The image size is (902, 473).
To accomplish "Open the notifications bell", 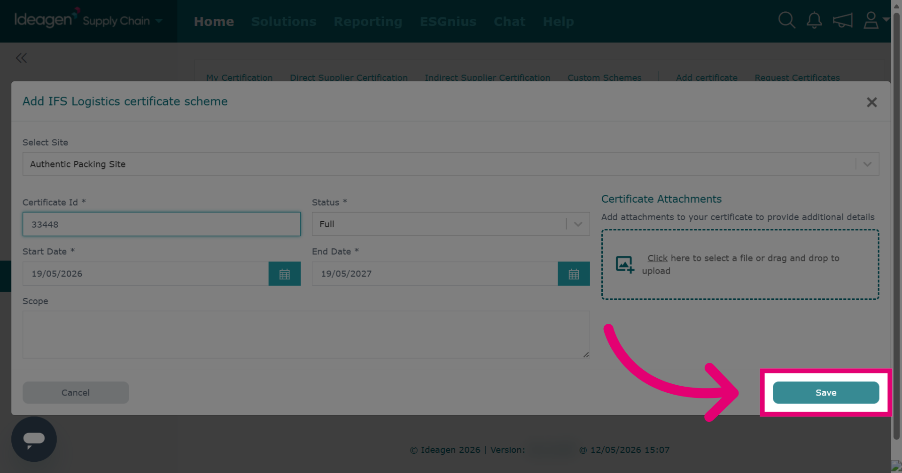I will point(814,21).
